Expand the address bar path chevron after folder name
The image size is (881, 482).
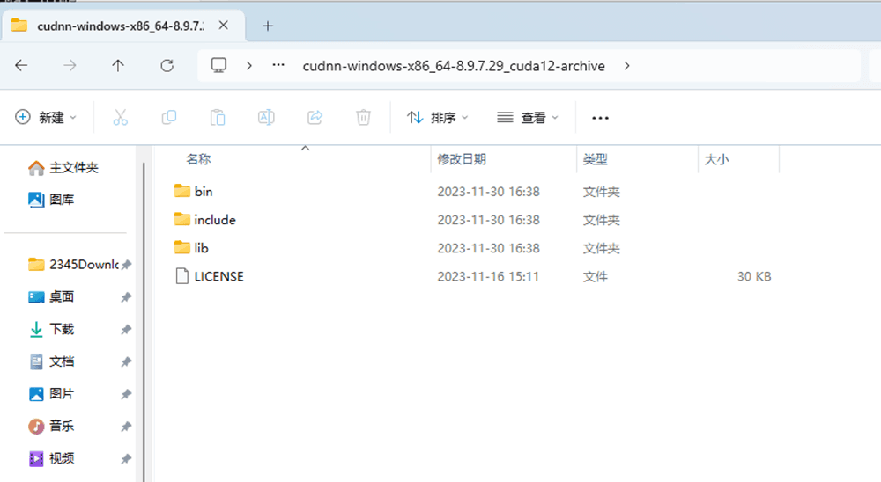[x=626, y=66]
